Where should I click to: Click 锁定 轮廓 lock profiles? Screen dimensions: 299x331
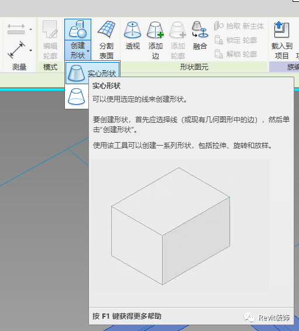click(235, 40)
